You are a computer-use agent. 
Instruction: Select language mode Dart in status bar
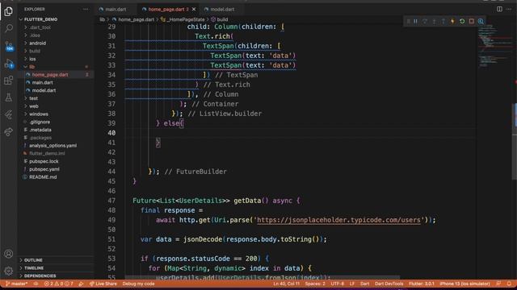click(x=364, y=284)
